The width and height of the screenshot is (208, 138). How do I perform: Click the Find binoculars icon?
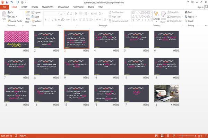(186, 12)
